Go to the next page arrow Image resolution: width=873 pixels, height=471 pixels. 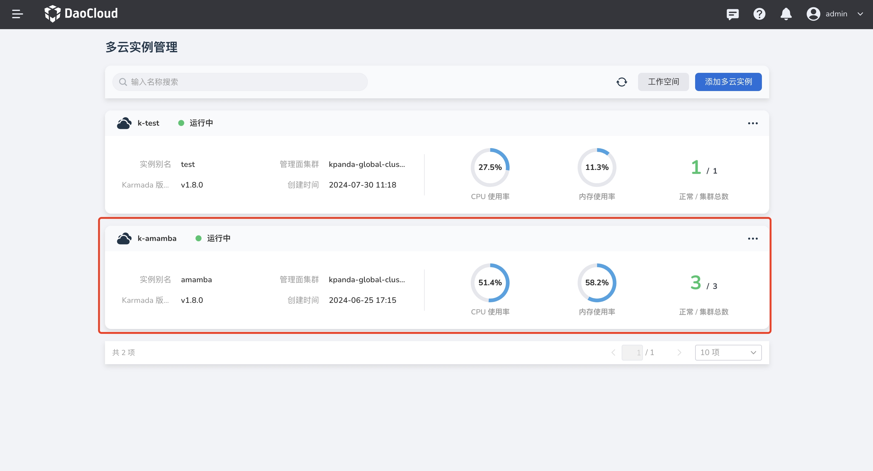679,352
